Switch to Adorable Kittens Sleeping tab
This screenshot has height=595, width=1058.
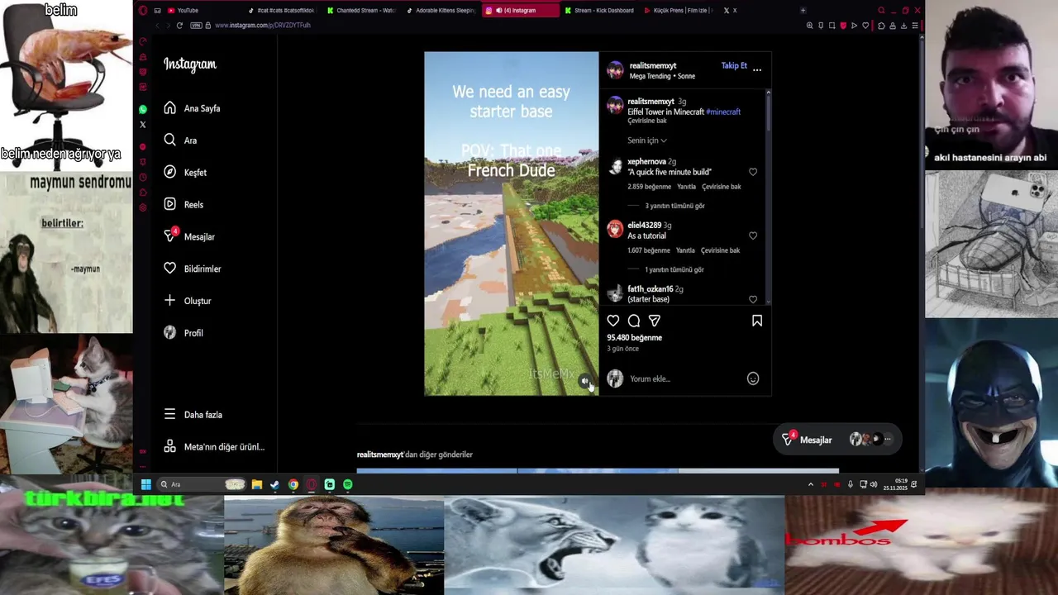coord(441,11)
